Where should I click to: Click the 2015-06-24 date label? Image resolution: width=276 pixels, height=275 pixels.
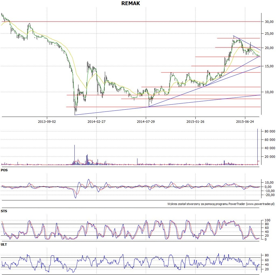click(245, 121)
